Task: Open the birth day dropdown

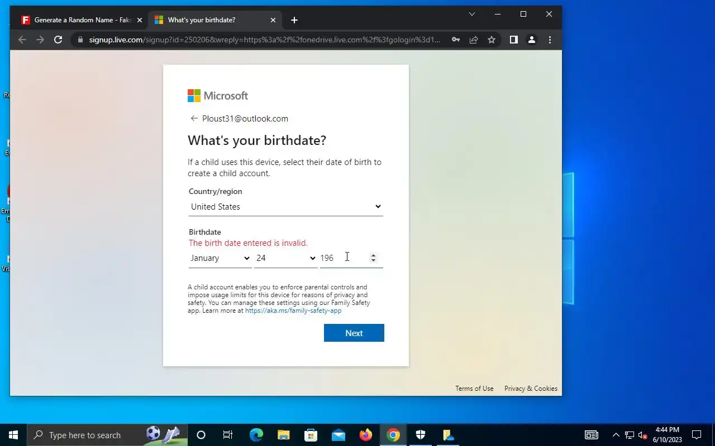Action: pyautogui.click(x=285, y=258)
